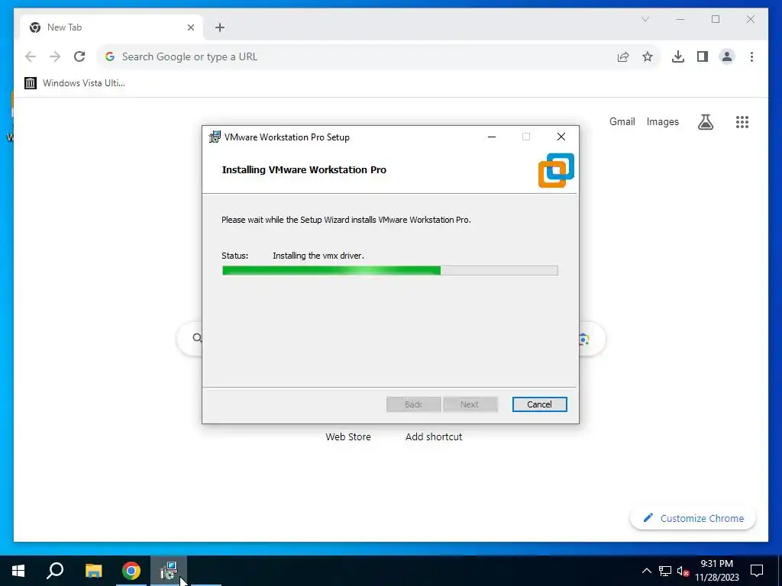Viewport: 782px width, 586px height.
Task: Toggle Chrome side panel
Action: [x=703, y=56]
